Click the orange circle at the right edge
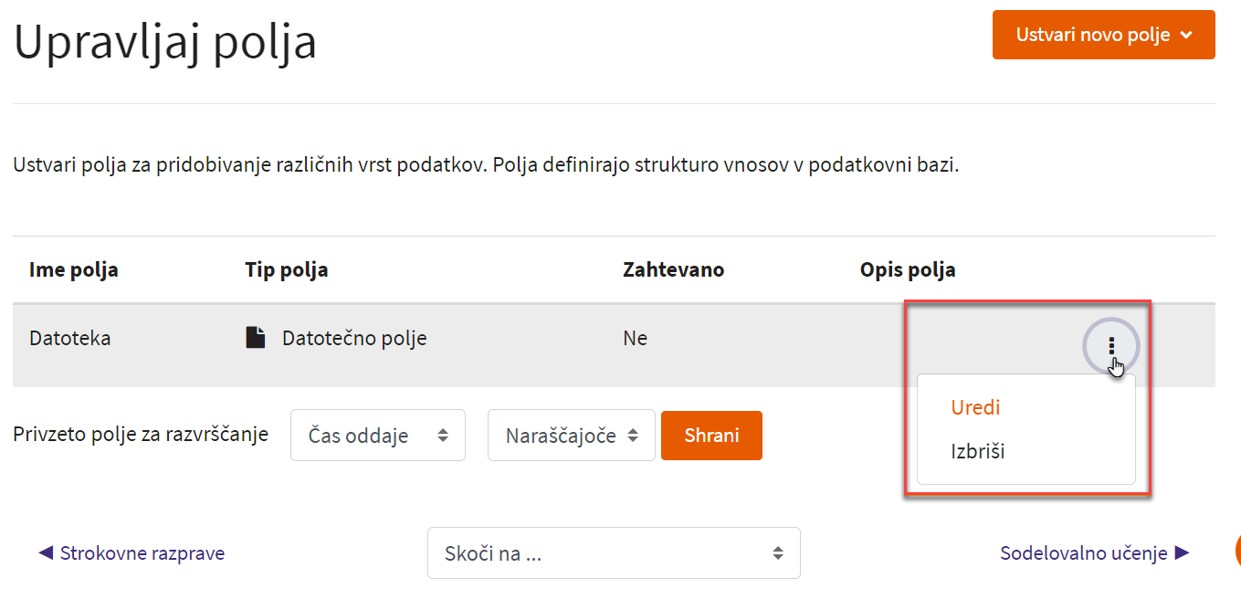The image size is (1241, 589). point(1238,550)
